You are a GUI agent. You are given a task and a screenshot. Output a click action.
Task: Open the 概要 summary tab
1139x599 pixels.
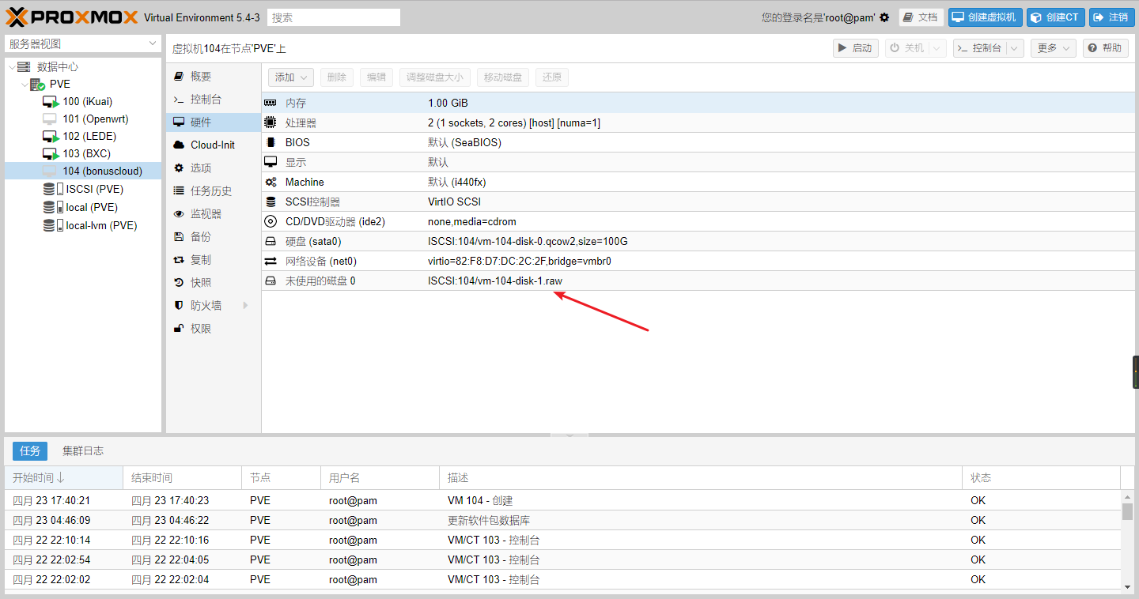[x=214, y=77]
